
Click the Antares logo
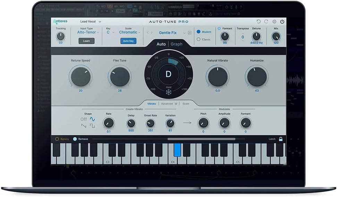tap(60, 22)
